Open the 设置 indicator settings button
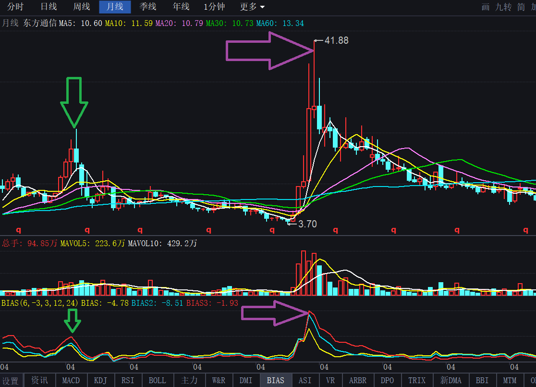Viewport: 536px width, 387px height. tap(10, 380)
